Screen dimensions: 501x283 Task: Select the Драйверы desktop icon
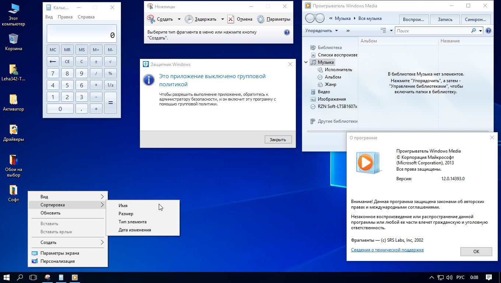point(14,133)
